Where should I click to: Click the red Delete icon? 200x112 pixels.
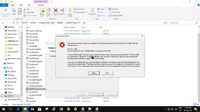pyautogui.click(x=56, y=10)
